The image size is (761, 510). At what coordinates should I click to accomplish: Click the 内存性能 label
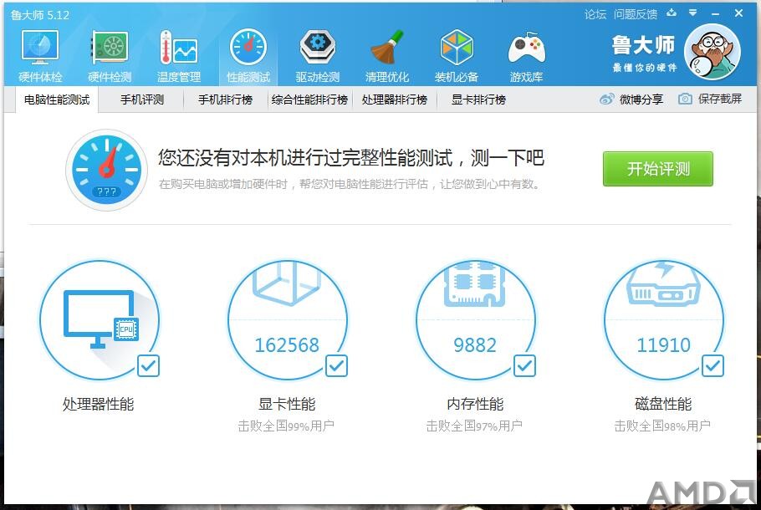(475, 404)
